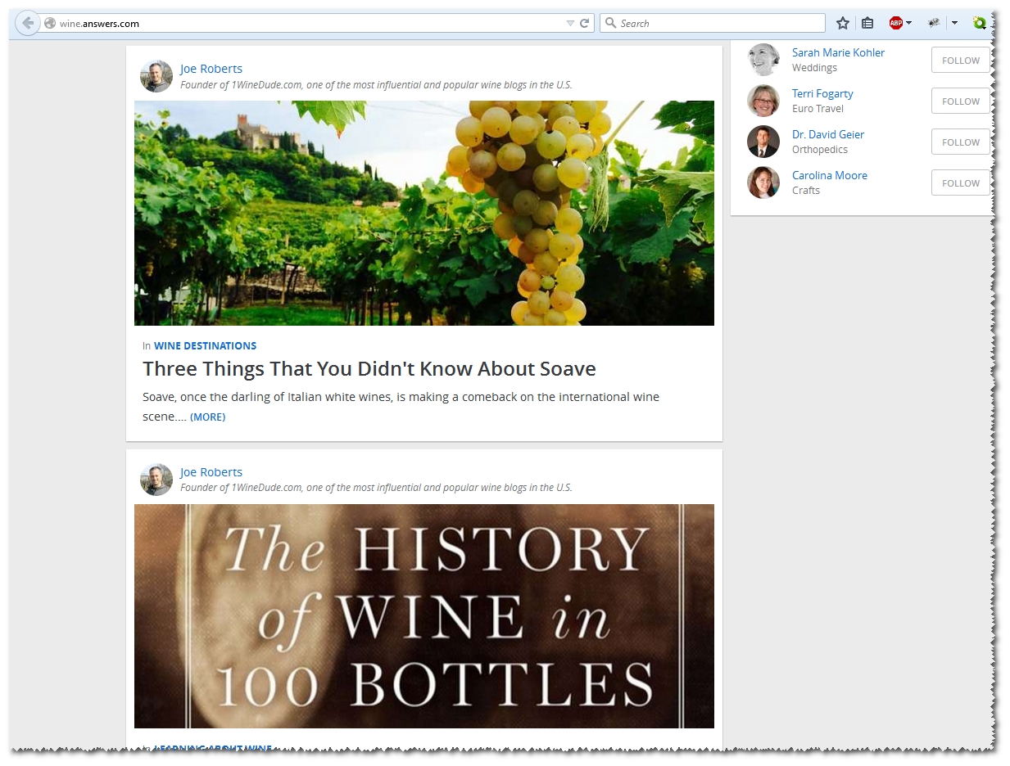Screen dimensions: 1010x766
Task: Open dropdown arrow beside the bug extension icon
Action: [x=954, y=23]
